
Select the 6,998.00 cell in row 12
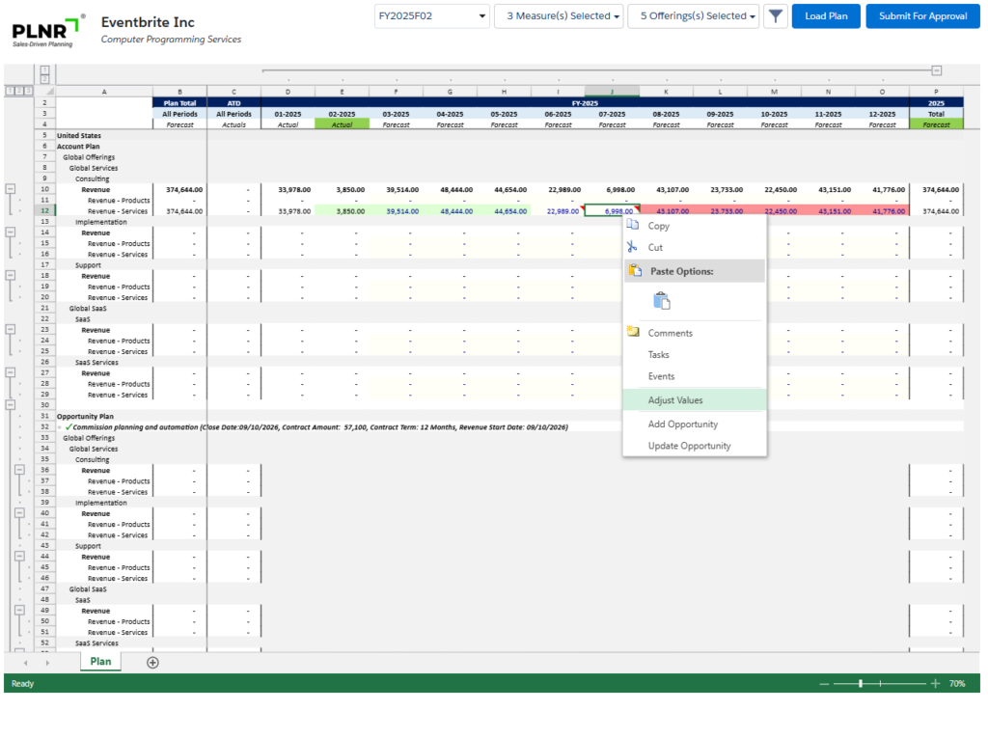(612, 211)
